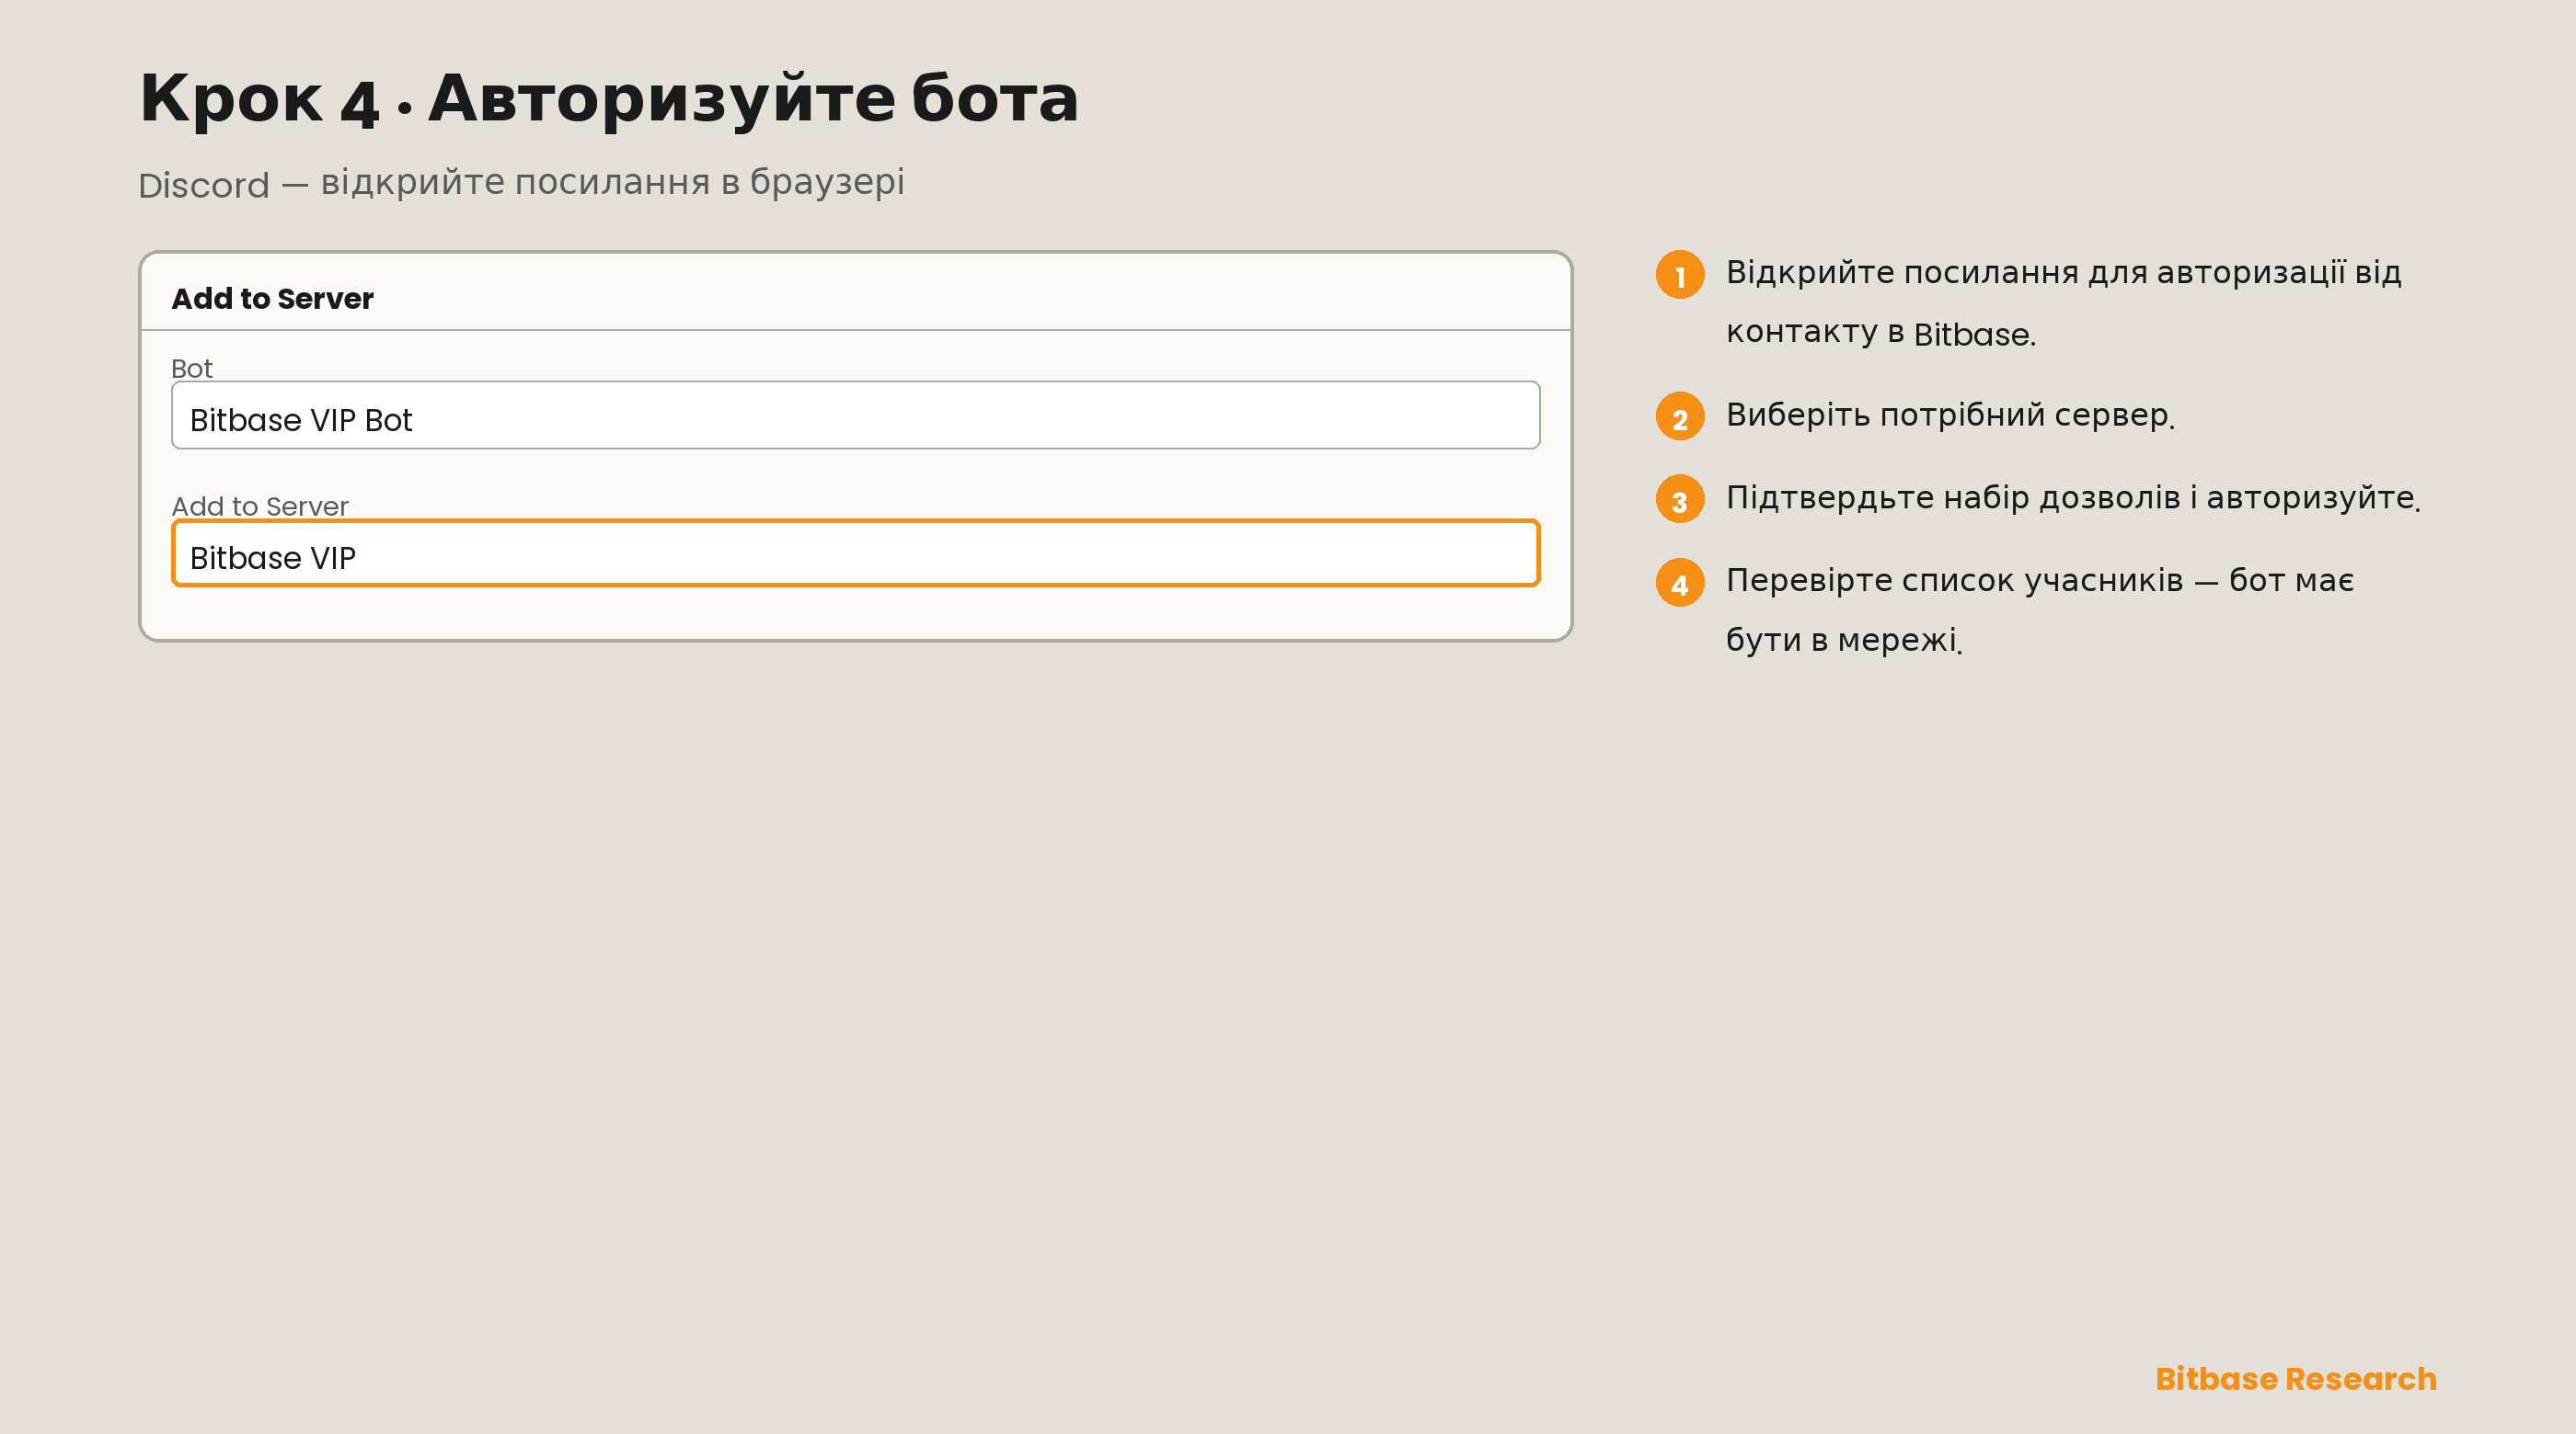
Task: Click the Bot field containing Bitbase VIP Bot
Action: [x=855, y=415]
